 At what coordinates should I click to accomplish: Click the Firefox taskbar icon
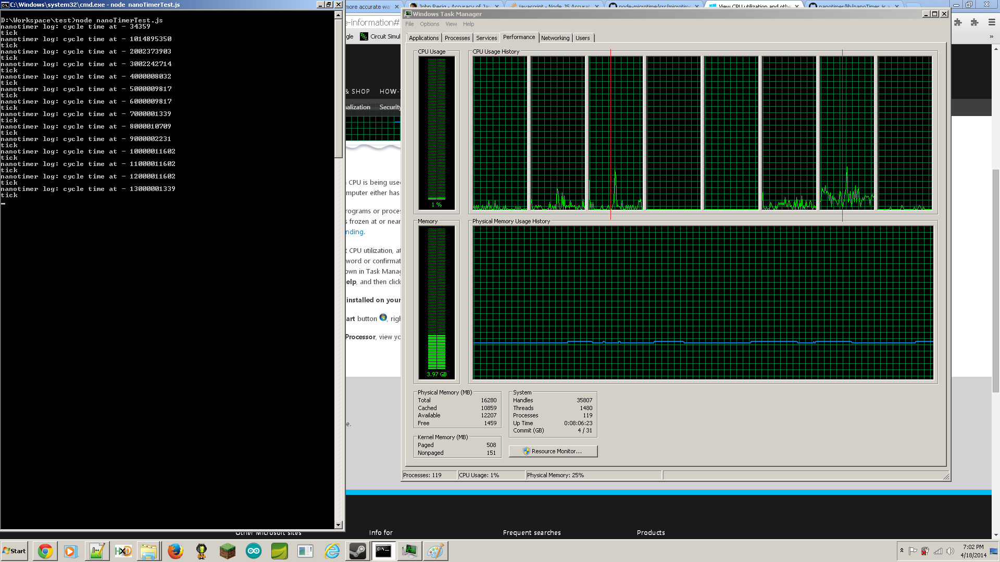(176, 551)
